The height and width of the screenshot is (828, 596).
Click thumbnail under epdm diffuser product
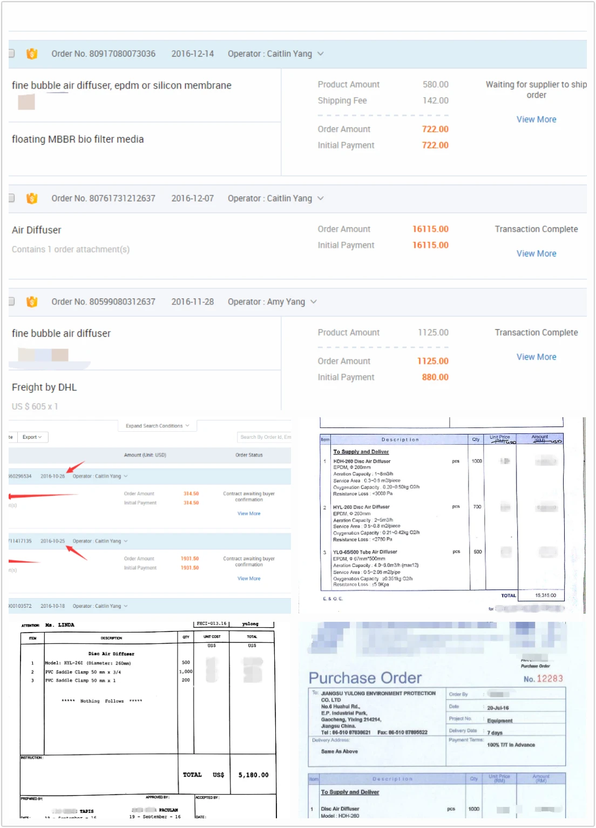click(26, 101)
